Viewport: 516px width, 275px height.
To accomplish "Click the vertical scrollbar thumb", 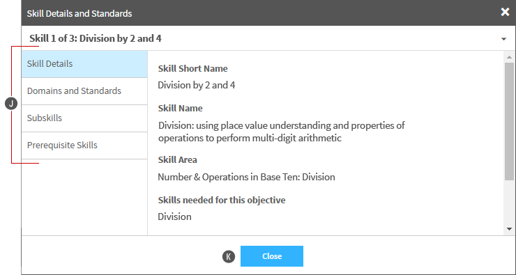I will pos(509,121).
